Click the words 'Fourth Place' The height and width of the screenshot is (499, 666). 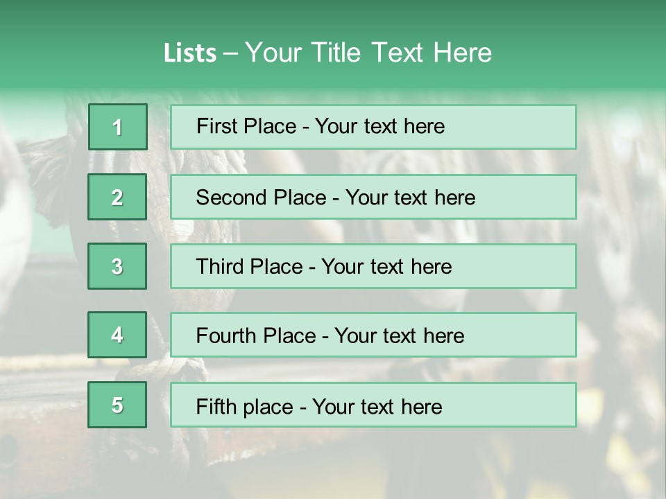point(255,336)
